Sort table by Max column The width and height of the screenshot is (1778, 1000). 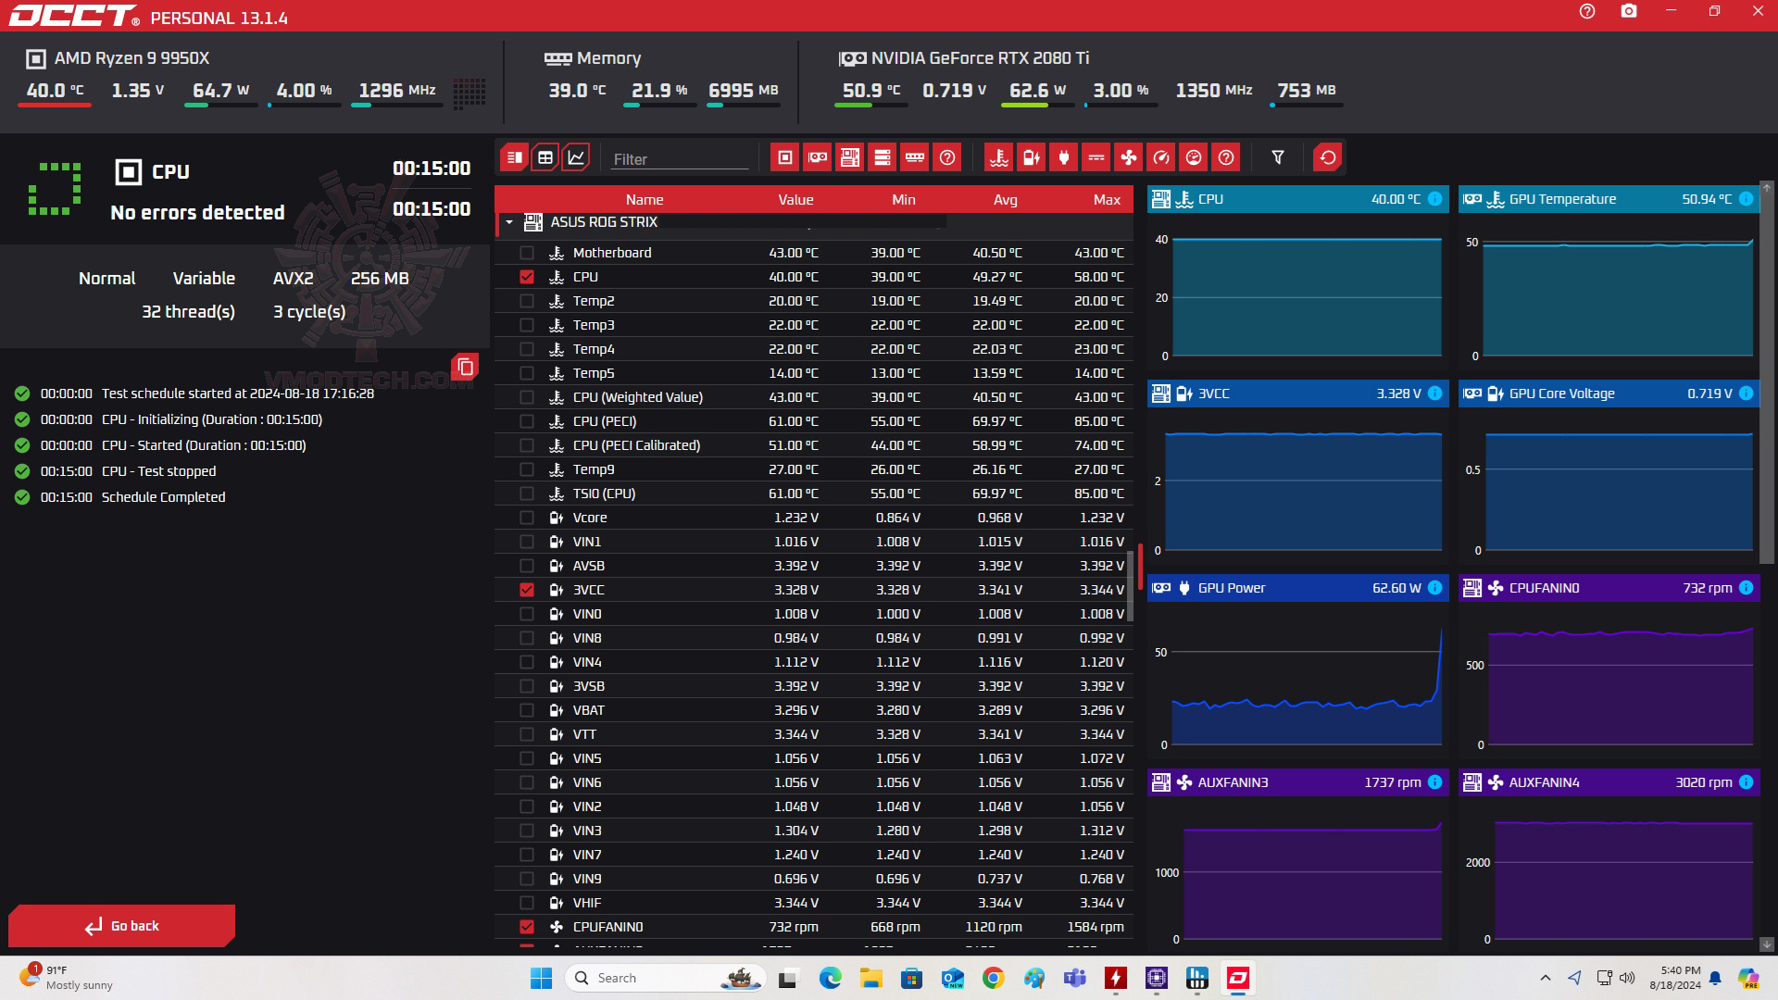coord(1107,200)
